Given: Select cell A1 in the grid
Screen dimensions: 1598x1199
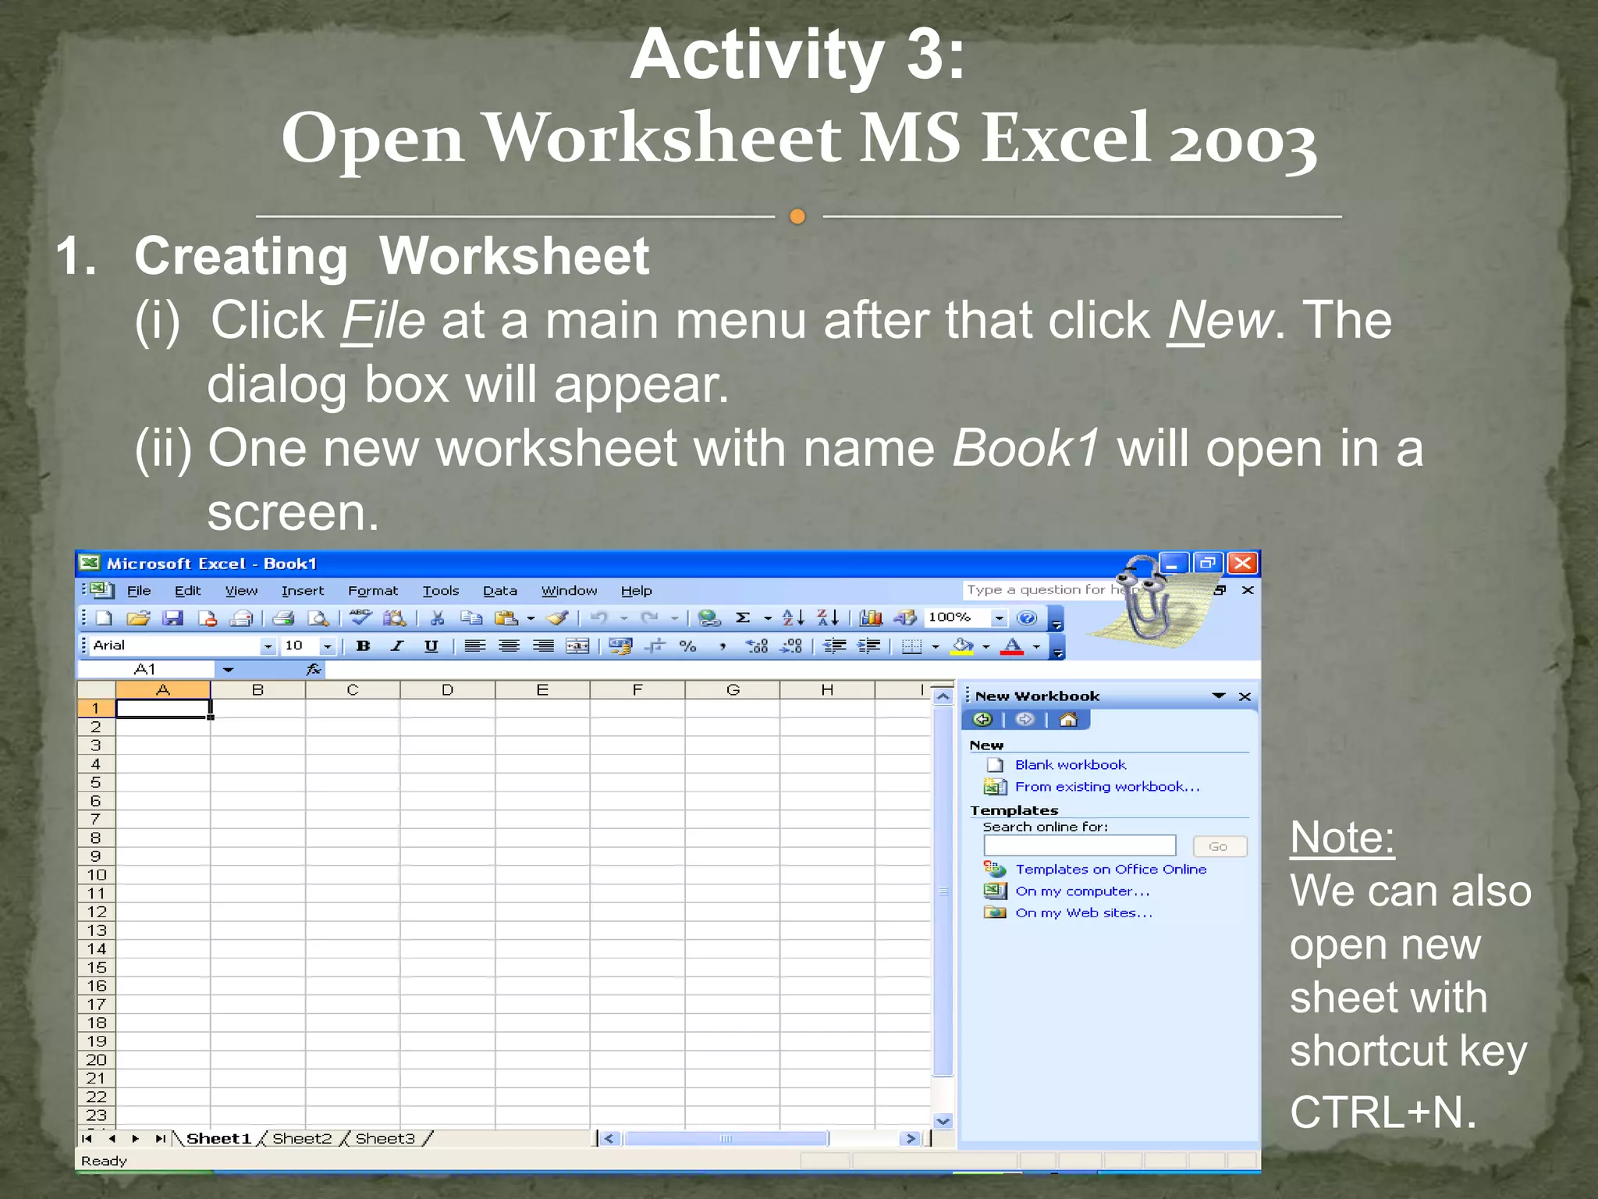Looking at the screenshot, I should click(x=163, y=709).
